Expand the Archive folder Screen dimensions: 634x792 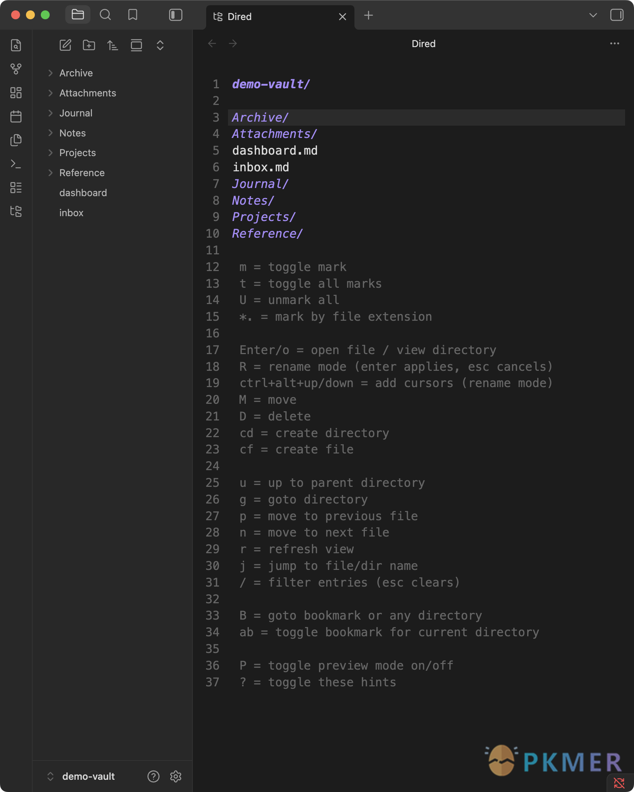click(50, 73)
